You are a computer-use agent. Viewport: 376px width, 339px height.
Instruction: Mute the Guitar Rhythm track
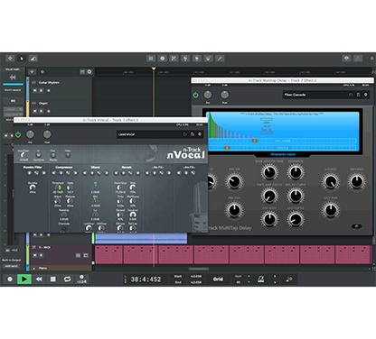pyautogui.click(x=35, y=90)
